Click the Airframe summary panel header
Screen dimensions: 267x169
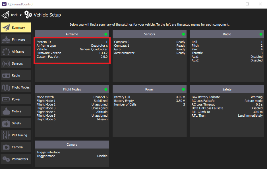pos(72,34)
